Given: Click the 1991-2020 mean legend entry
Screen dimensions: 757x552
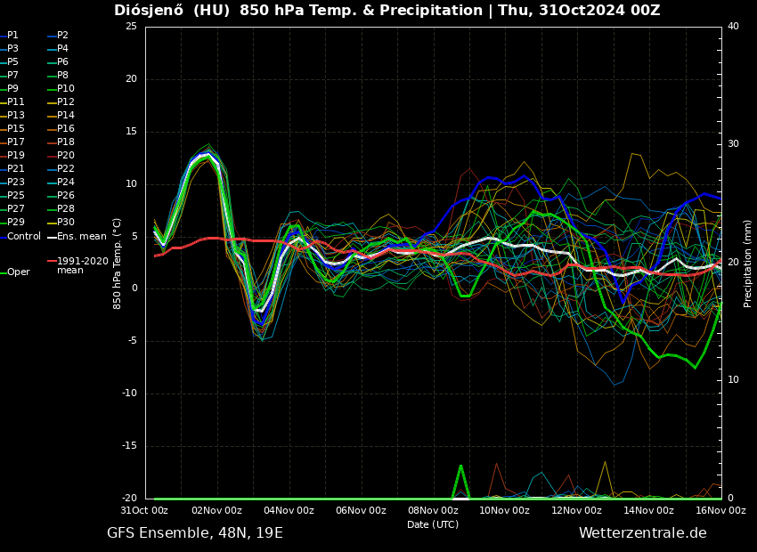Looking at the screenshot, I should [x=82, y=265].
